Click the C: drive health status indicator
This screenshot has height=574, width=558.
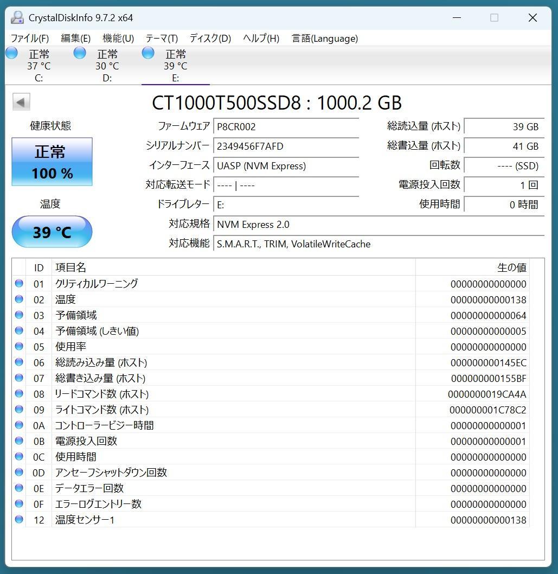point(11,52)
